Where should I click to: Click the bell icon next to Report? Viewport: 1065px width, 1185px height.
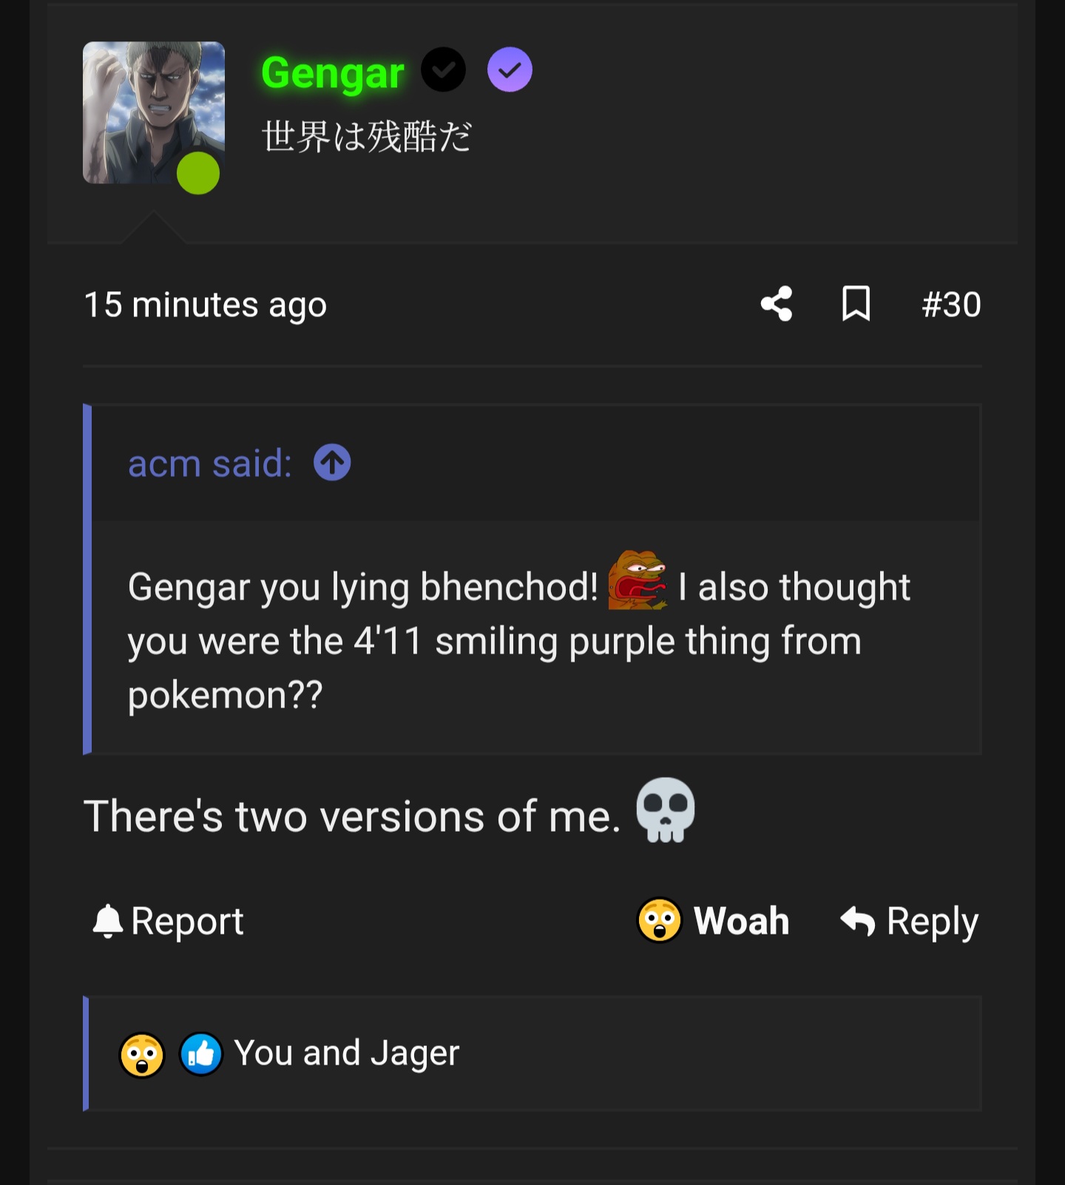click(x=108, y=921)
